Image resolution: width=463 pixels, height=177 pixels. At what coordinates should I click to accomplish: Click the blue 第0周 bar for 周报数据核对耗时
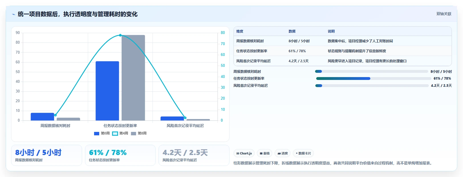click(x=42, y=117)
